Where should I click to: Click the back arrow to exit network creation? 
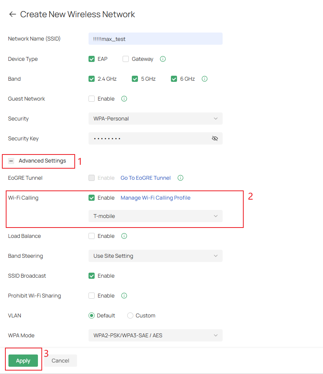click(12, 14)
